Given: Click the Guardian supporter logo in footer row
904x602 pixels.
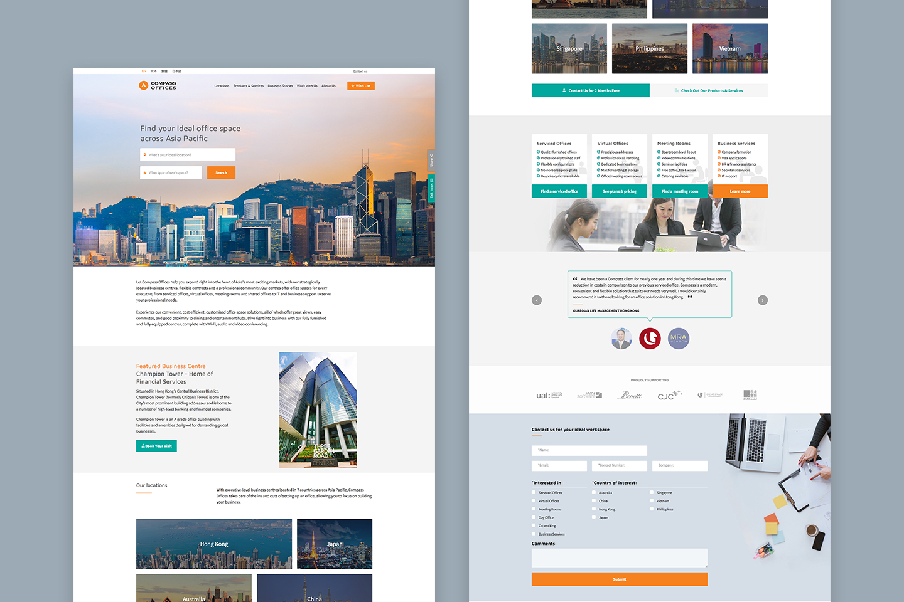Looking at the screenshot, I should click(710, 395).
